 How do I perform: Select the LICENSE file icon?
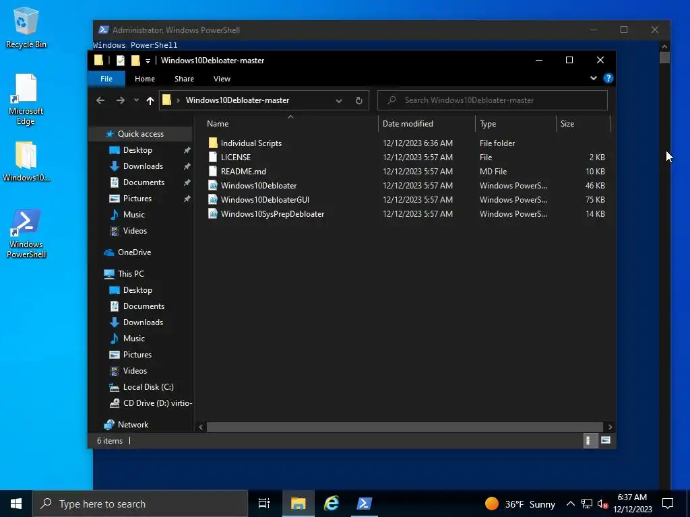click(213, 157)
